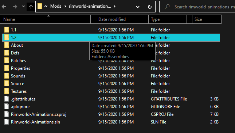Viewport: 235px width, 133px height.
Task: Select the About folder icon
Action: point(7,45)
